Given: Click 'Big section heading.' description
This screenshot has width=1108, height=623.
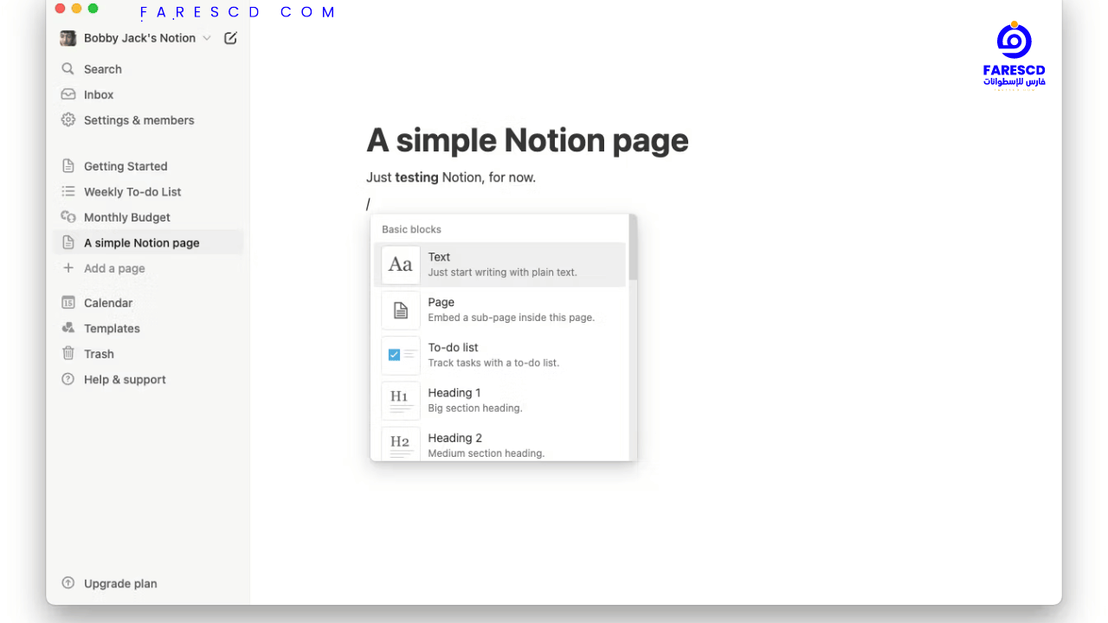Looking at the screenshot, I should coord(475,408).
